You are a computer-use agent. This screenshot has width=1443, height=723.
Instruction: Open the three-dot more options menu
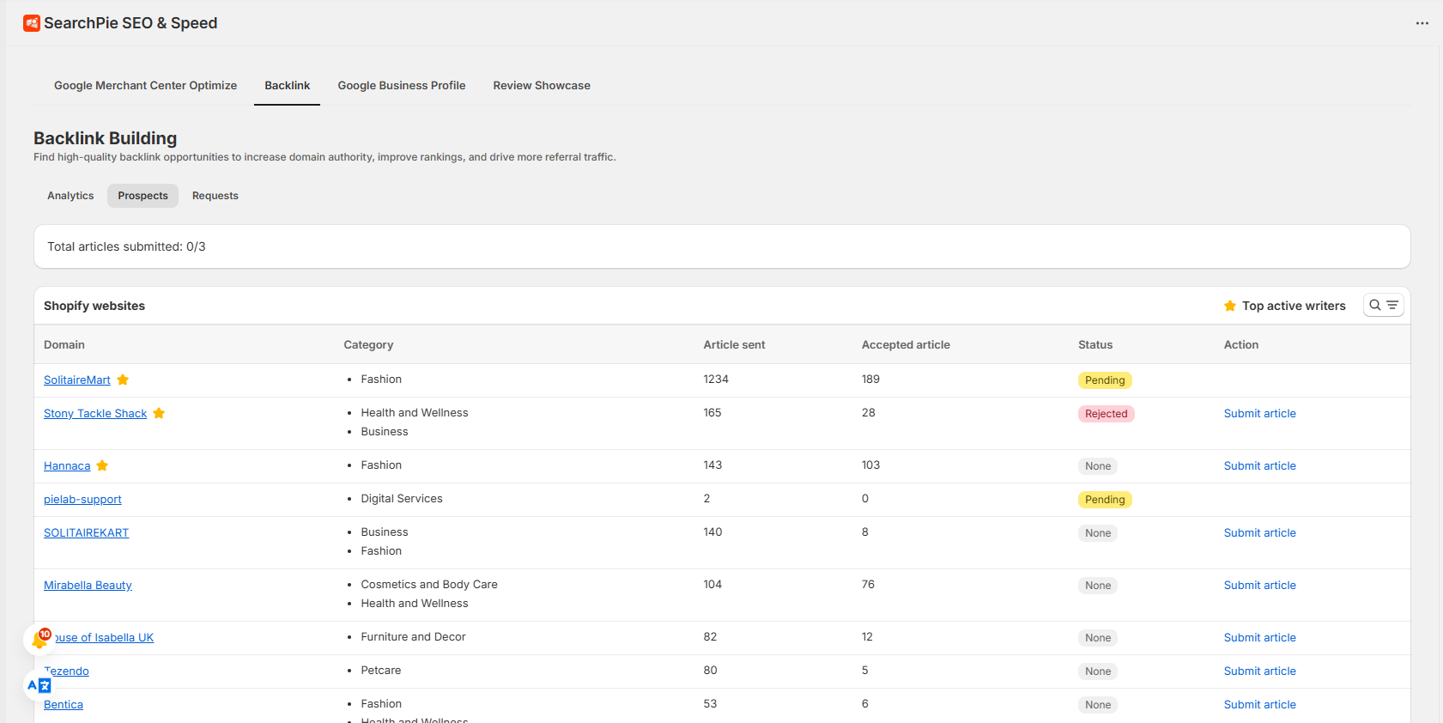(x=1422, y=23)
